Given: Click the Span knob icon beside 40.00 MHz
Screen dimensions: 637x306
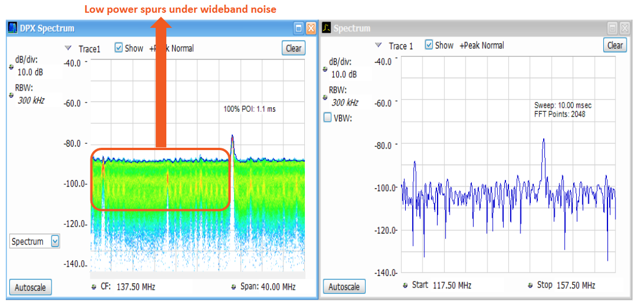Looking at the screenshot, I should pyautogui.click(x=234, y=287).
